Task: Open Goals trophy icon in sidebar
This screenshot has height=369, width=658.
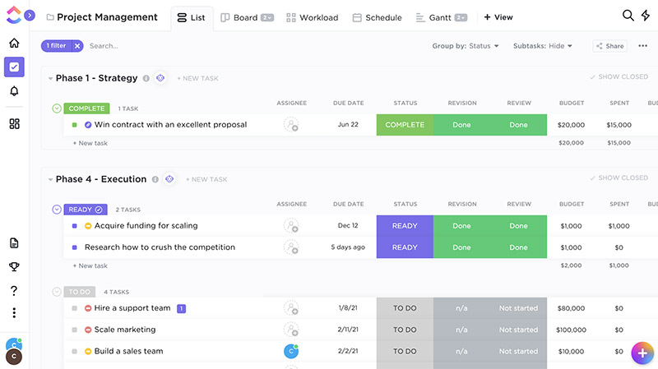Action: tap(14, 266)
